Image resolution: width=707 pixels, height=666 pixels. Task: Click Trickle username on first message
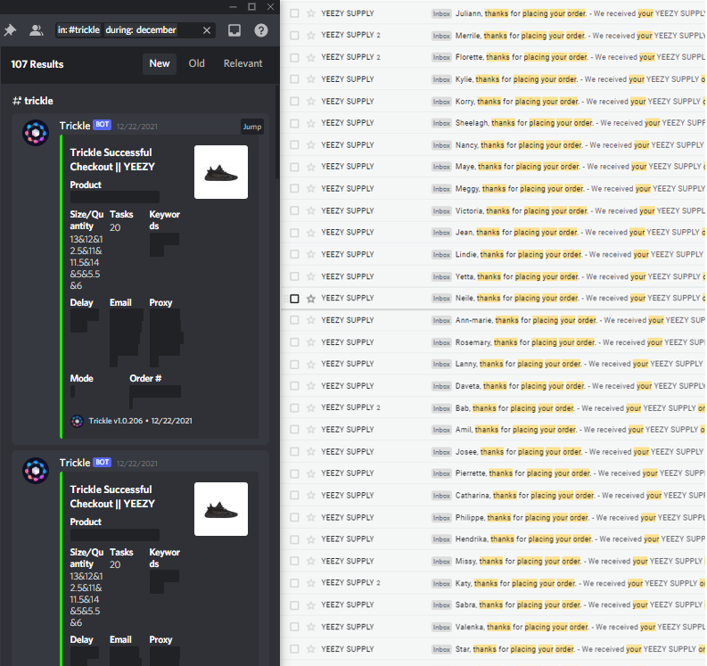(x=75, y=126)
